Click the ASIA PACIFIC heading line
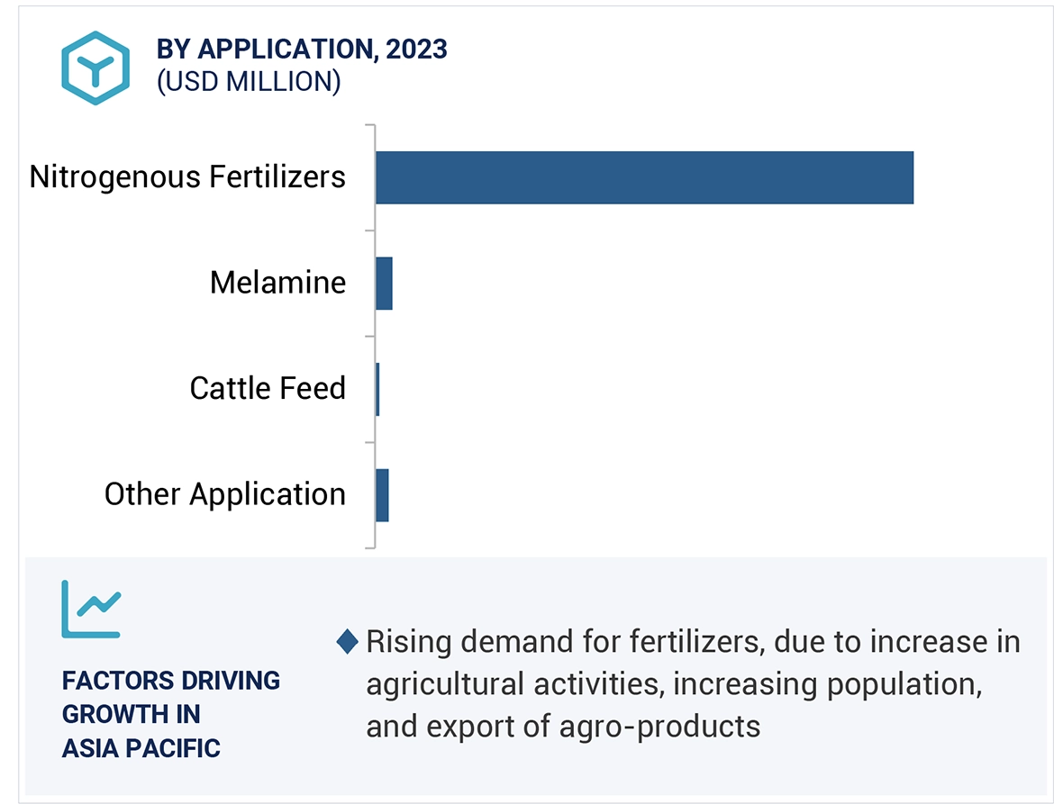Screen dimensions: 1054x804 point(141,748)
